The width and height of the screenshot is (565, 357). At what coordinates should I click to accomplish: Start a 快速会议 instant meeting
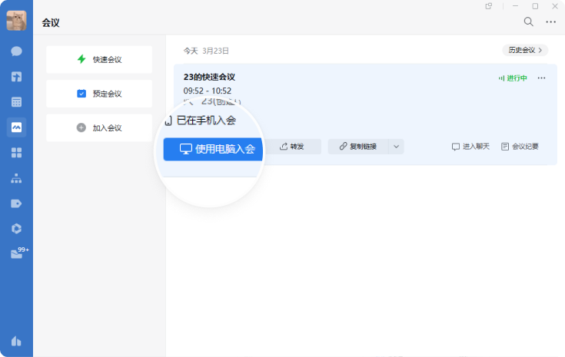coord(99,59)
